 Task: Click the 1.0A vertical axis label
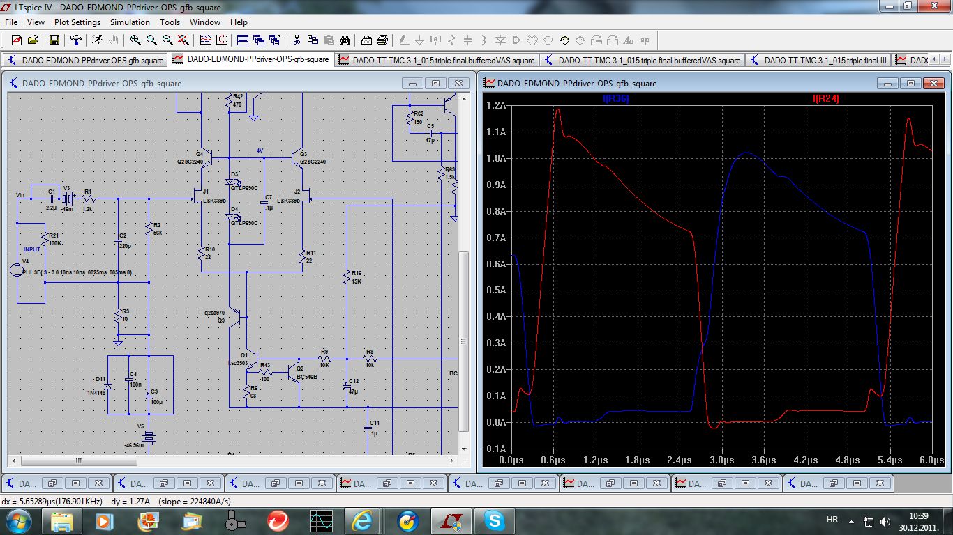point(495,158)
